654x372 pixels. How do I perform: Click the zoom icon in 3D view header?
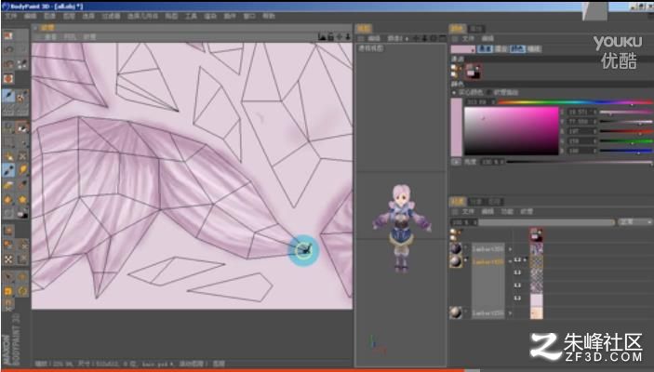(x=424, y=38)
